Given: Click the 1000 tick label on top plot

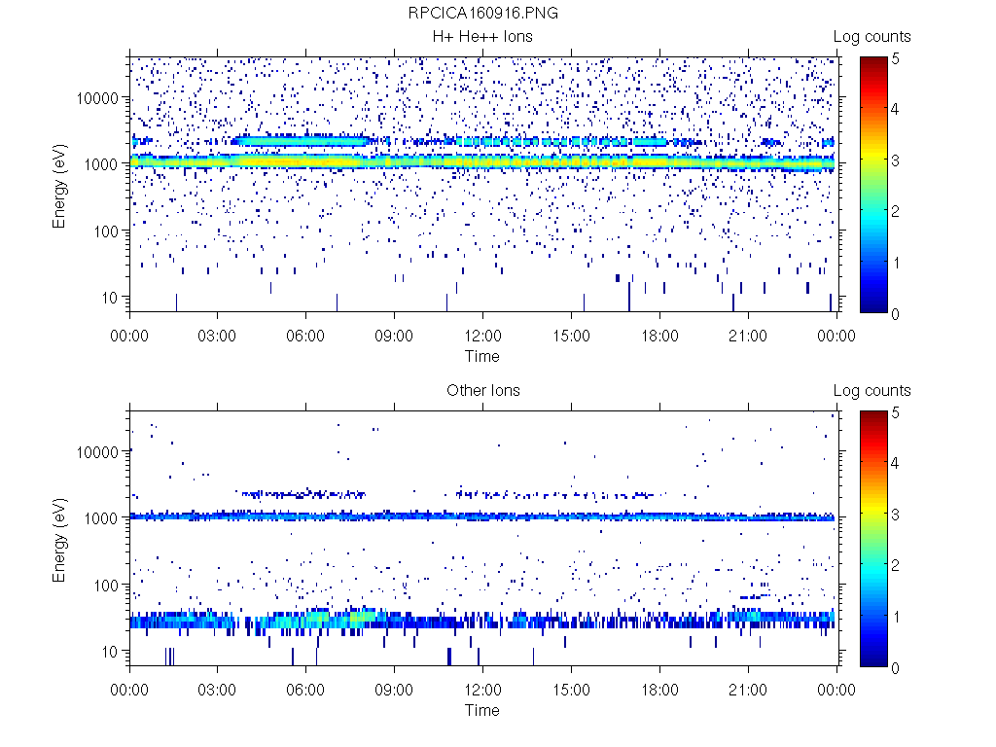Looking at the screenshot, I should click(x=101, y=164).
